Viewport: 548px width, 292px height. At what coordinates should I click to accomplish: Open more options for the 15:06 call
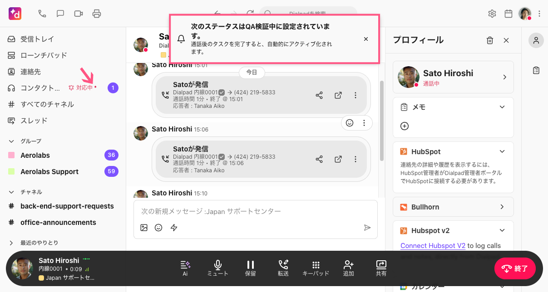click(x=355, y=159)
